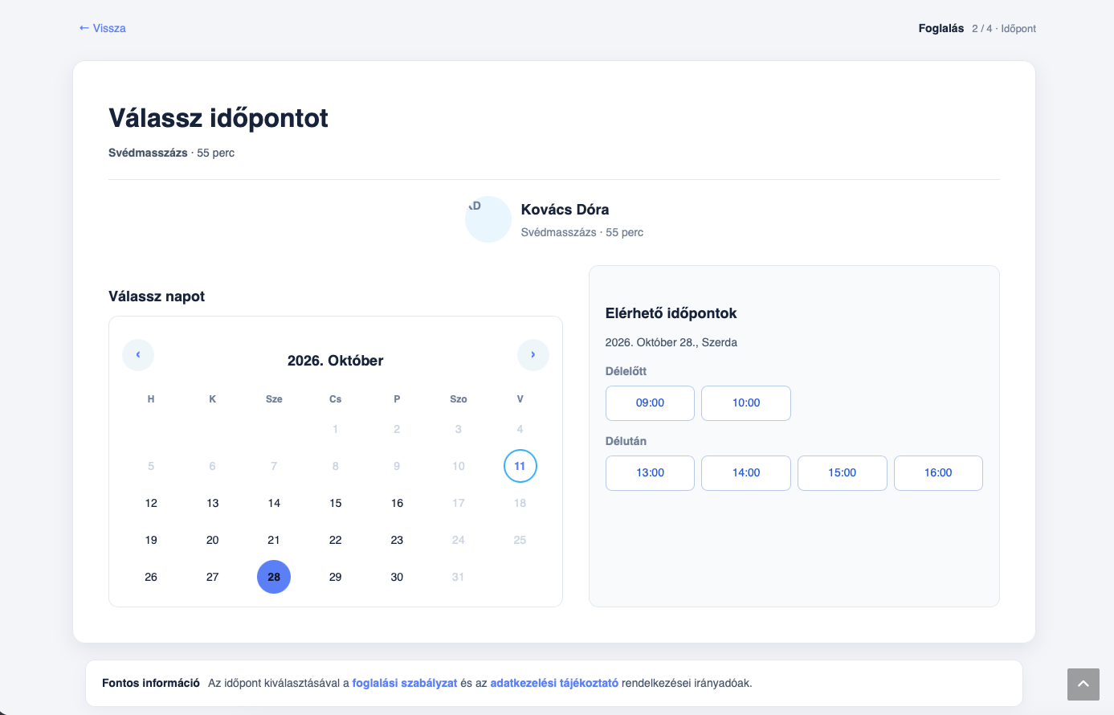Click the 'Kovács Dóra' name
The height and width of the screenshot is (715, 1114).
pyautogui.click(x=565, y=210)
